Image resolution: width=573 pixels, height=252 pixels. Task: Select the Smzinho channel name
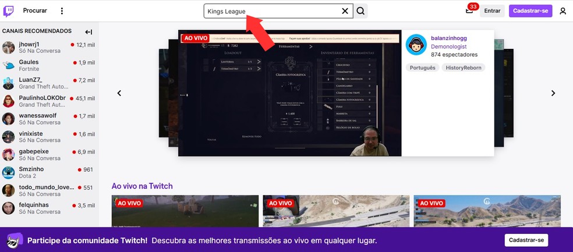coord(31,169)
